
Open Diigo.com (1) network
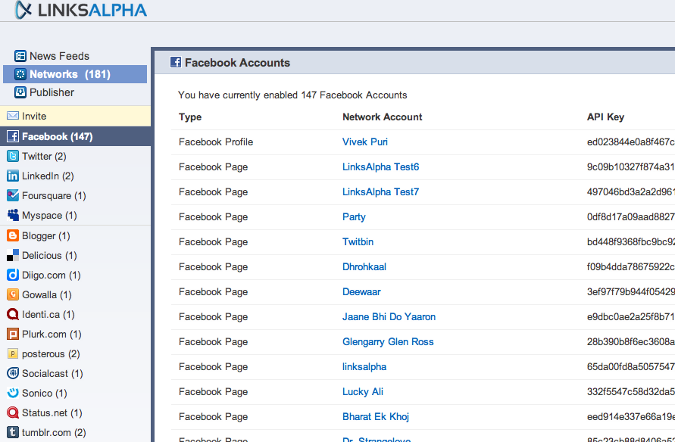52,275
